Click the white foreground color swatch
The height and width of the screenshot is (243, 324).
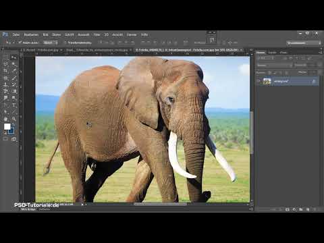[7, 127]
